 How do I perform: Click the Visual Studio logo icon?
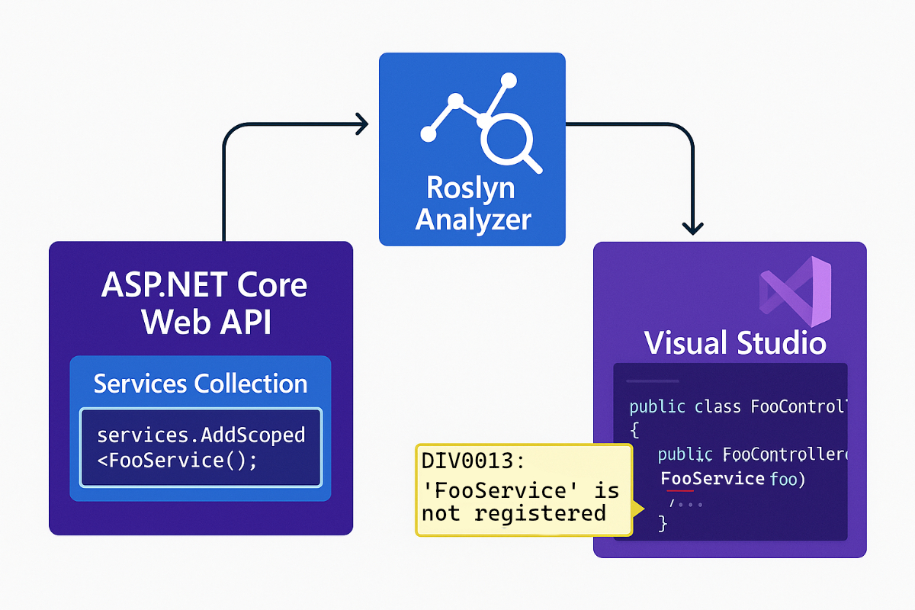(794, 292)
